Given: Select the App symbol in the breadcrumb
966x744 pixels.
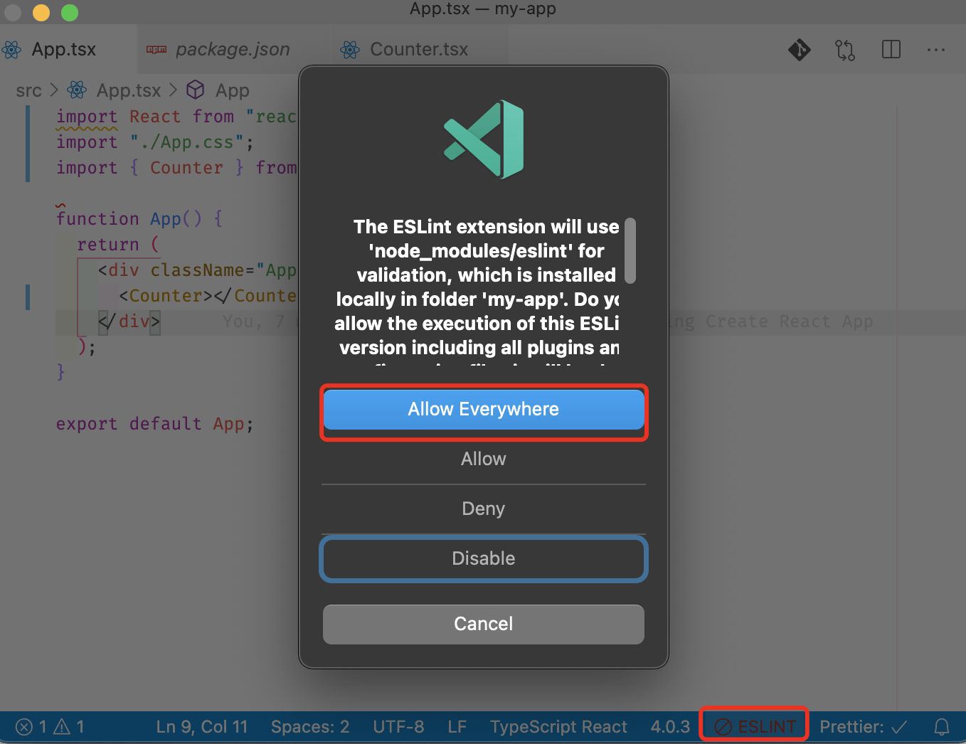Looking at the screenshot, I should tap(233, 90).
